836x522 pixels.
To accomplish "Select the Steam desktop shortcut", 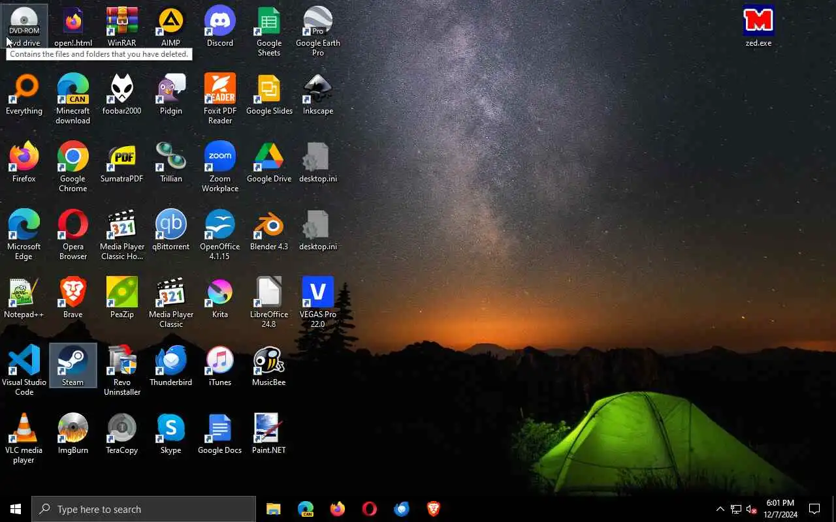I will (73, 366).
